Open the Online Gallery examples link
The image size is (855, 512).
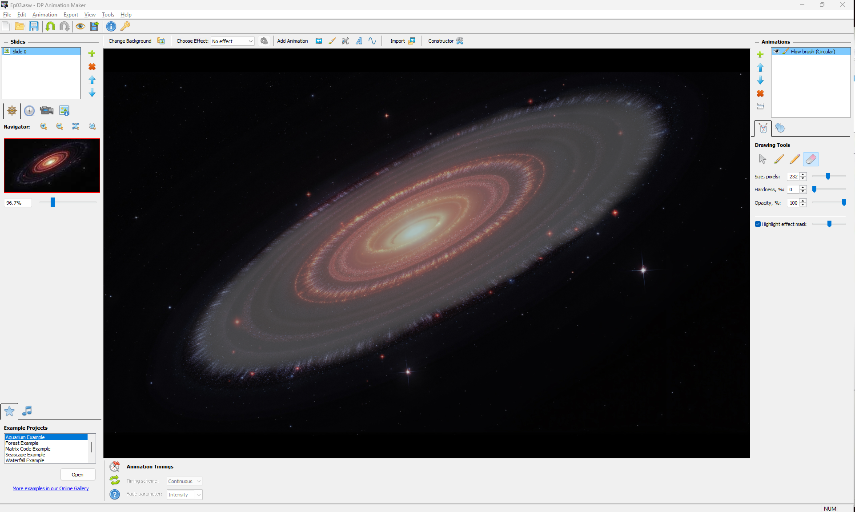tap(51, 488)
